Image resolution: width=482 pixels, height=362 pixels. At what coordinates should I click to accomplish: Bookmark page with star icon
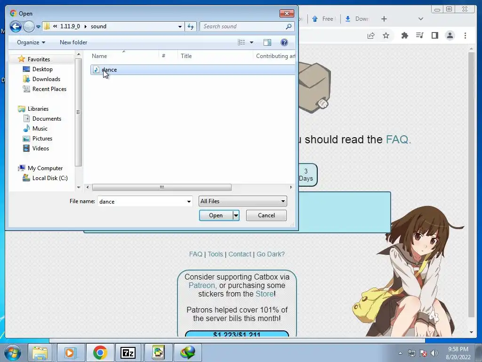click(386, 35)
